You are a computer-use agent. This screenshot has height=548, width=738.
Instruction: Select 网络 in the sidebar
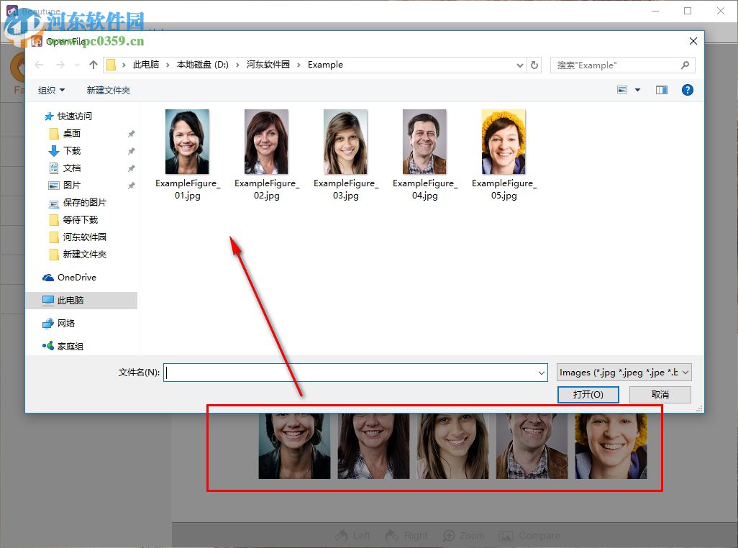(x=66, y=323)
